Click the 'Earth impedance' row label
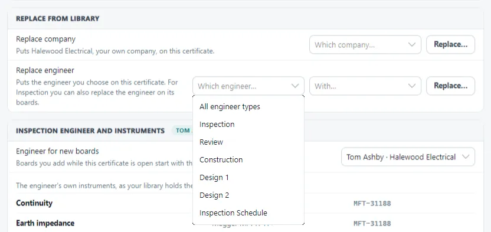This screenshot has height=232, width=491. pyautogui.click(x=45, y=223)
